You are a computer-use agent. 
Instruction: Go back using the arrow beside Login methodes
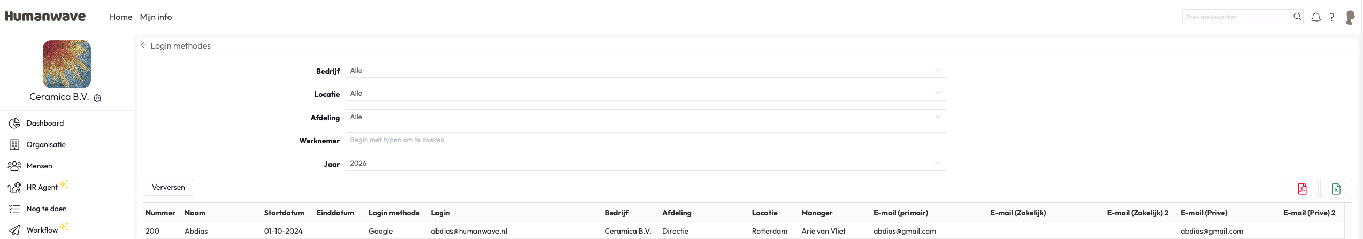[x=144, y=45]
